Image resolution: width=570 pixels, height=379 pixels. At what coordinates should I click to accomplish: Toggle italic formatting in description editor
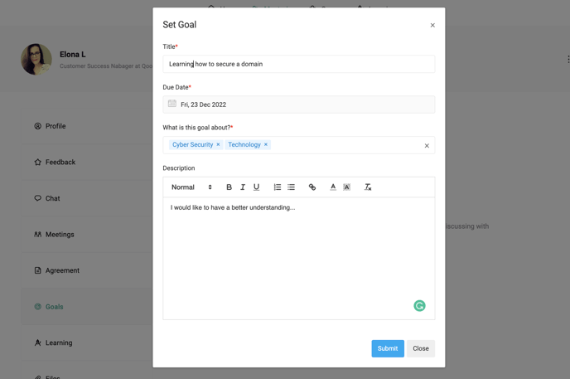point(243,187)
